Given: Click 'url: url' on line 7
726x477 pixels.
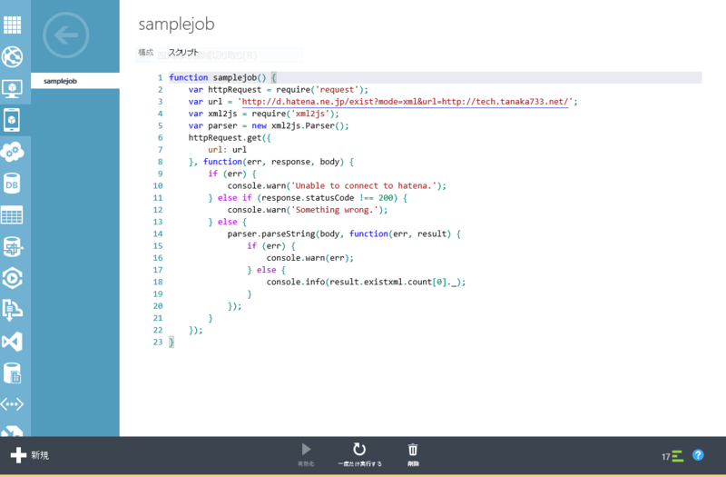Looking at the screenshot, I should point(227,150).
